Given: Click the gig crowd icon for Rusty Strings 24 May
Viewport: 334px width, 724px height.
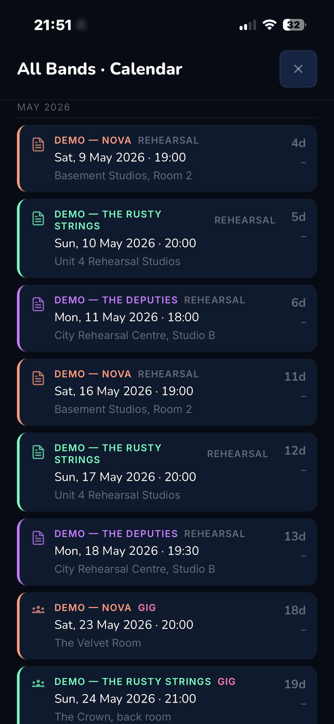Looking at the screenshot, I should coord(38,684).
